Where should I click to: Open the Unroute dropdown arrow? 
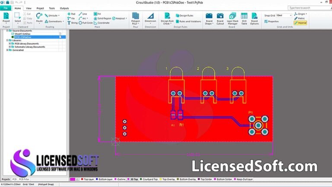click(59, 16)
